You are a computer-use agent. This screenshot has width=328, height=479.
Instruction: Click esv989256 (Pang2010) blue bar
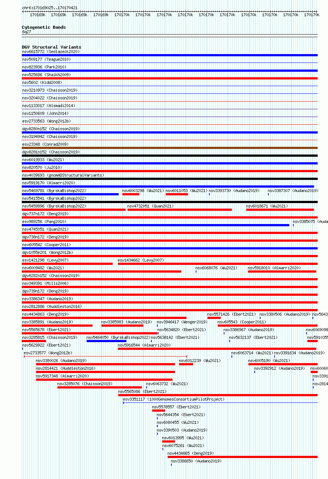tap(156, 225)
